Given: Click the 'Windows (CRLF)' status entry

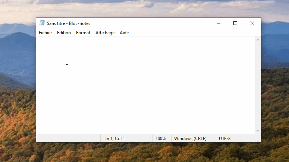Looking at the screenshot, I should click(x=190, y=139).
